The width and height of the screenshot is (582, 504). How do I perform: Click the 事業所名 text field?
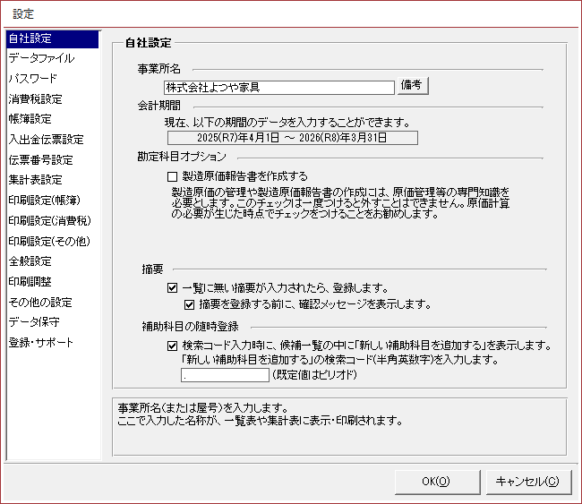[x=279, y=88]
